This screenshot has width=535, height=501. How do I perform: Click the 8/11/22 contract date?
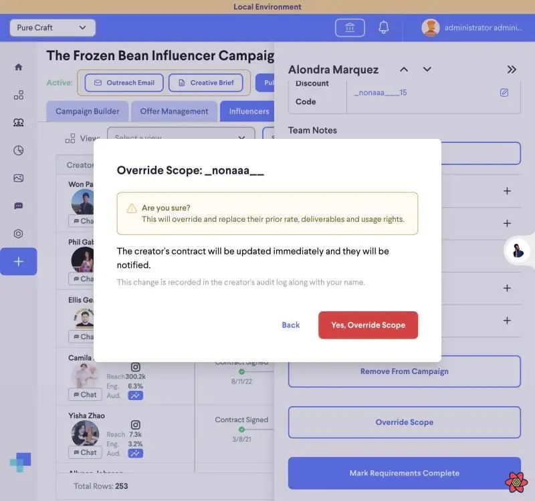[x=241, y=381]
